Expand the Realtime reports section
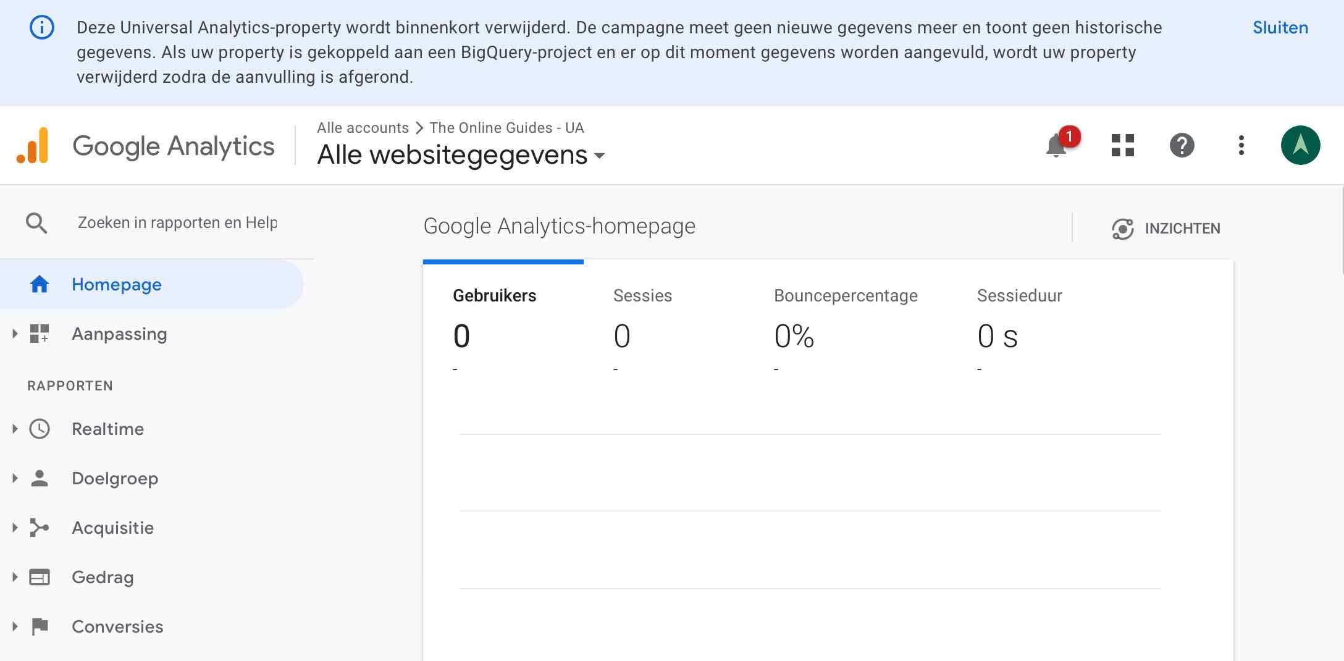The image size is (1344, 661). pyautogui.click(x=107, y=429)
